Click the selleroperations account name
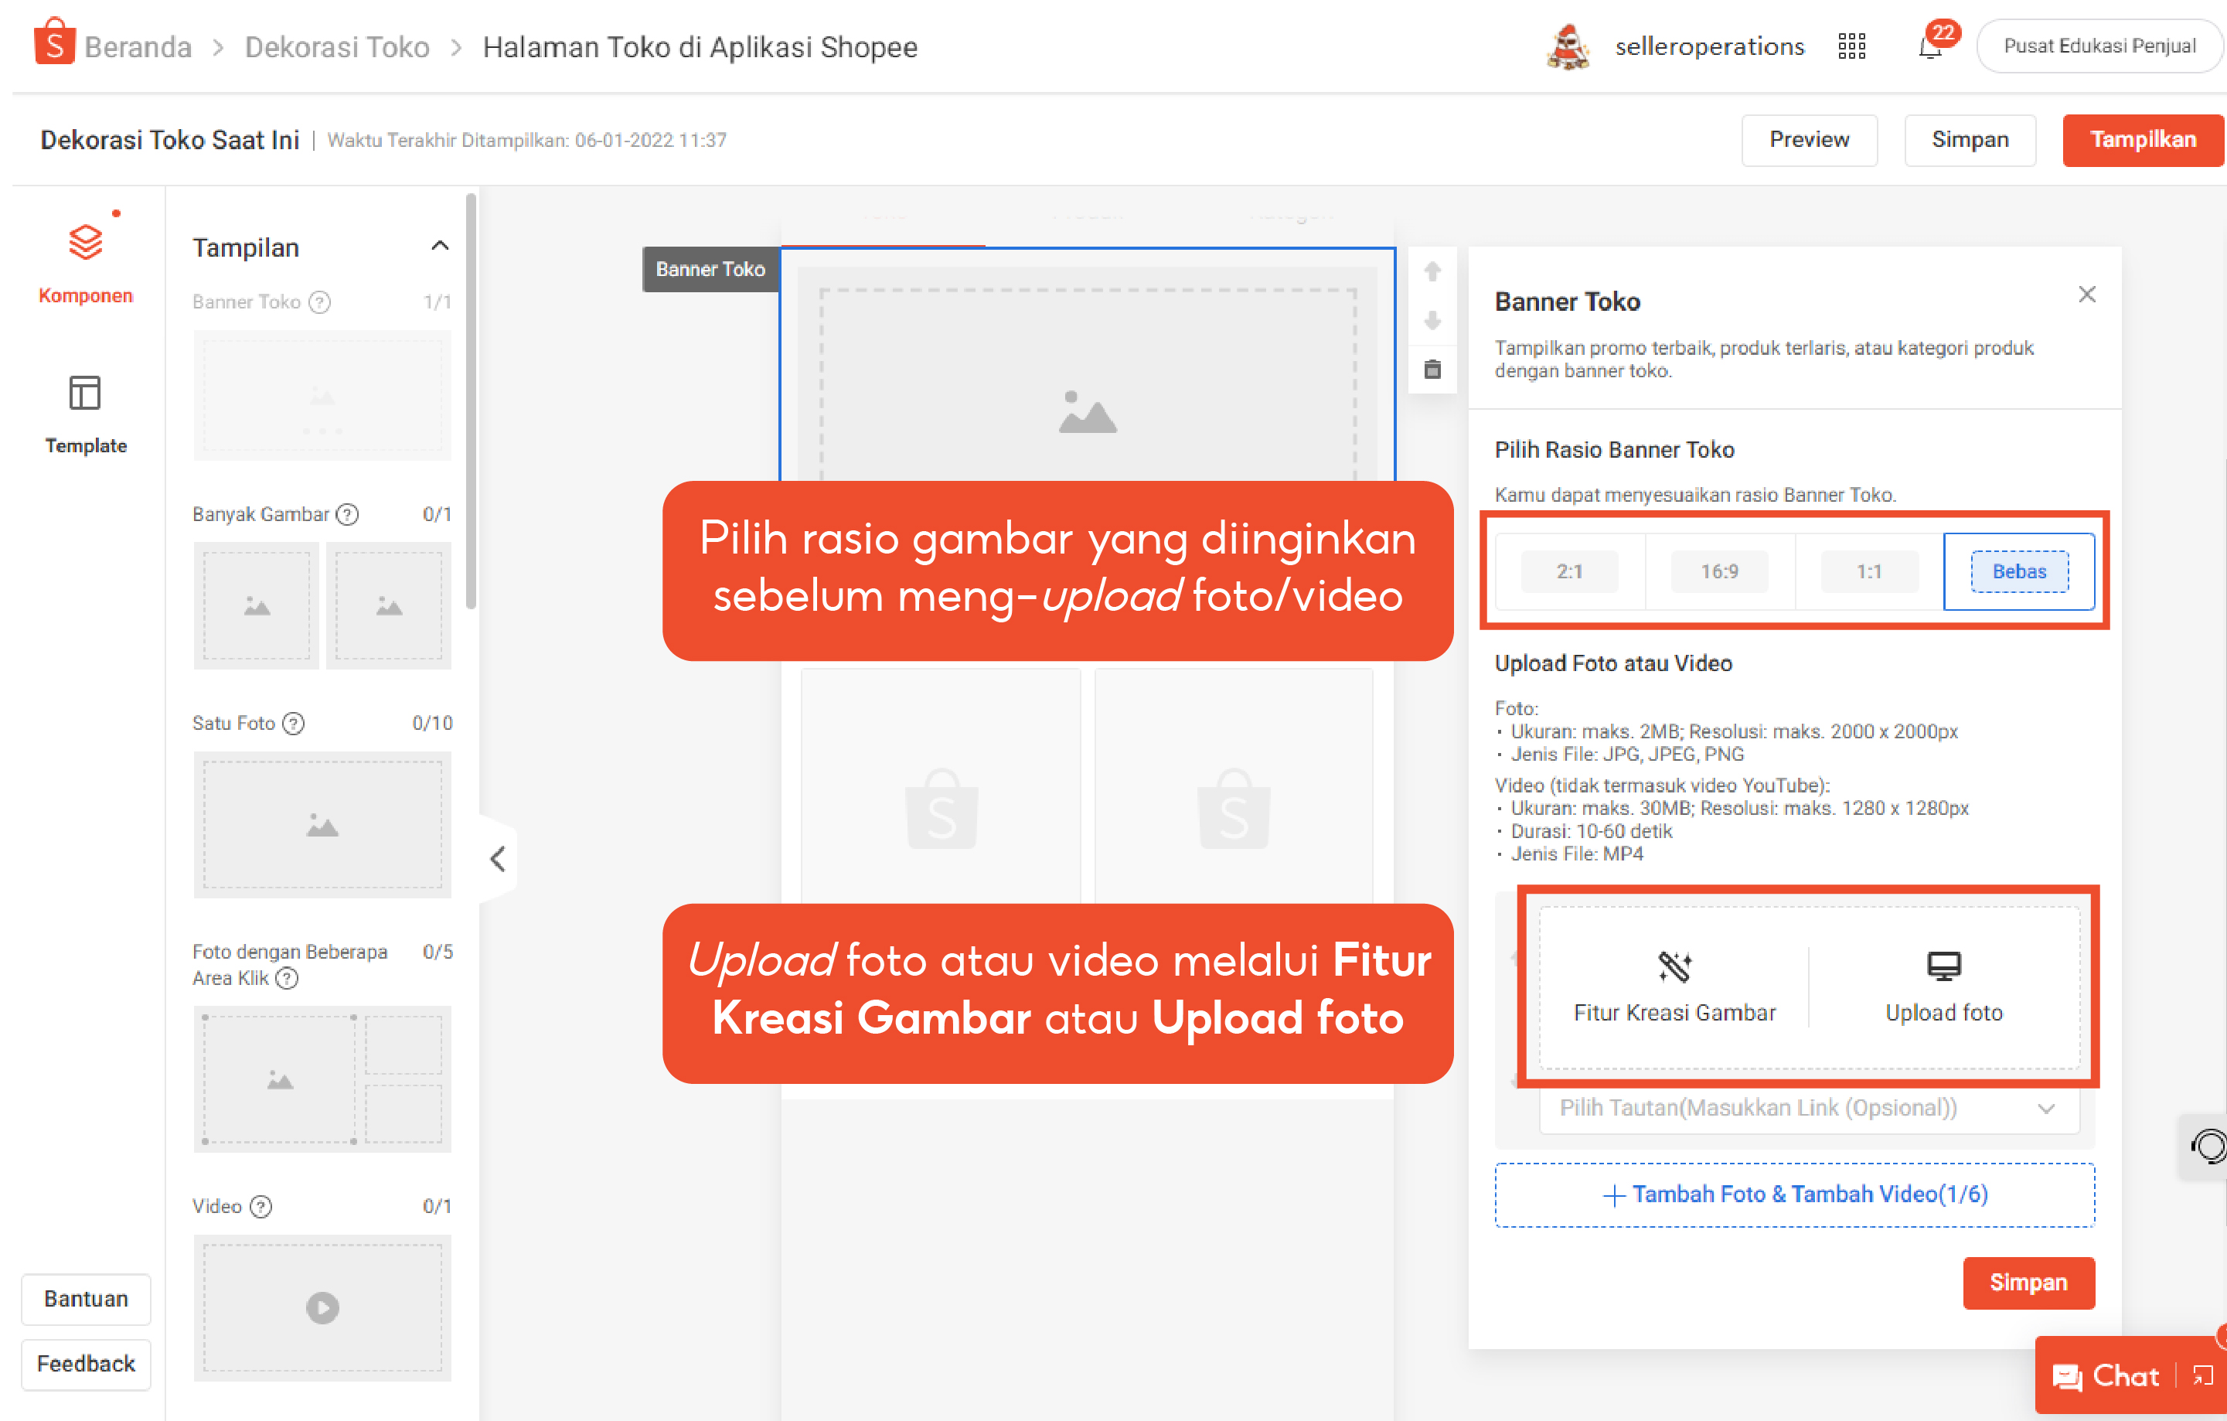2227x1421 pixels. [x=1709, y=46]
